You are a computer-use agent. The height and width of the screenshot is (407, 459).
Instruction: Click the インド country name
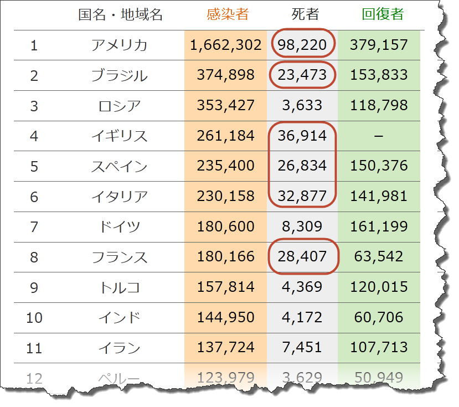tap(120, 318)
